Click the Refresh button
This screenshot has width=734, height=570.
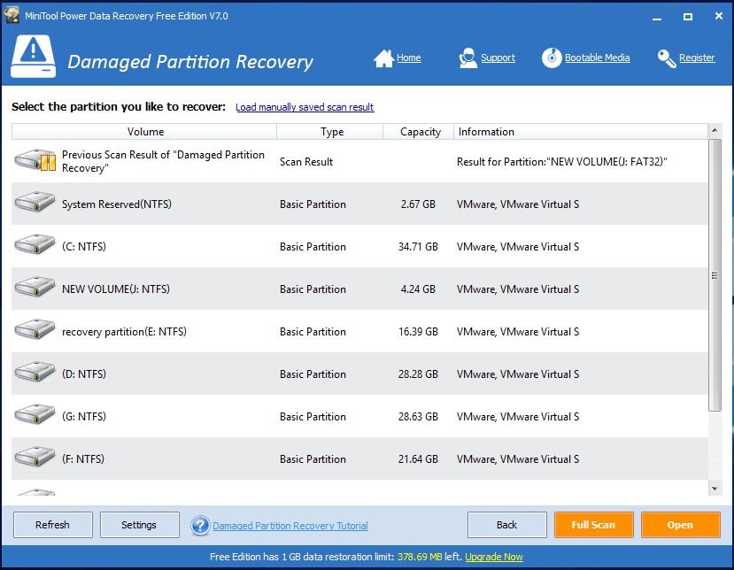pyautogui.click(x=53, y=525)
